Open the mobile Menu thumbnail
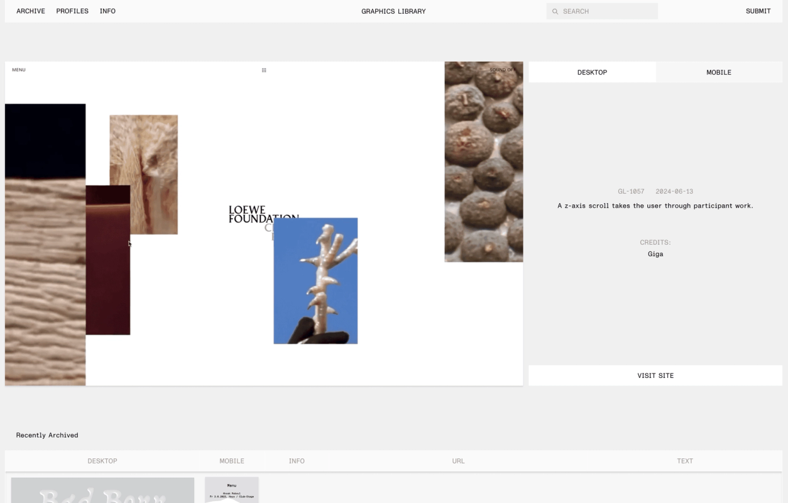The width and height of the screenshot is (788, 503). [232, 490]
